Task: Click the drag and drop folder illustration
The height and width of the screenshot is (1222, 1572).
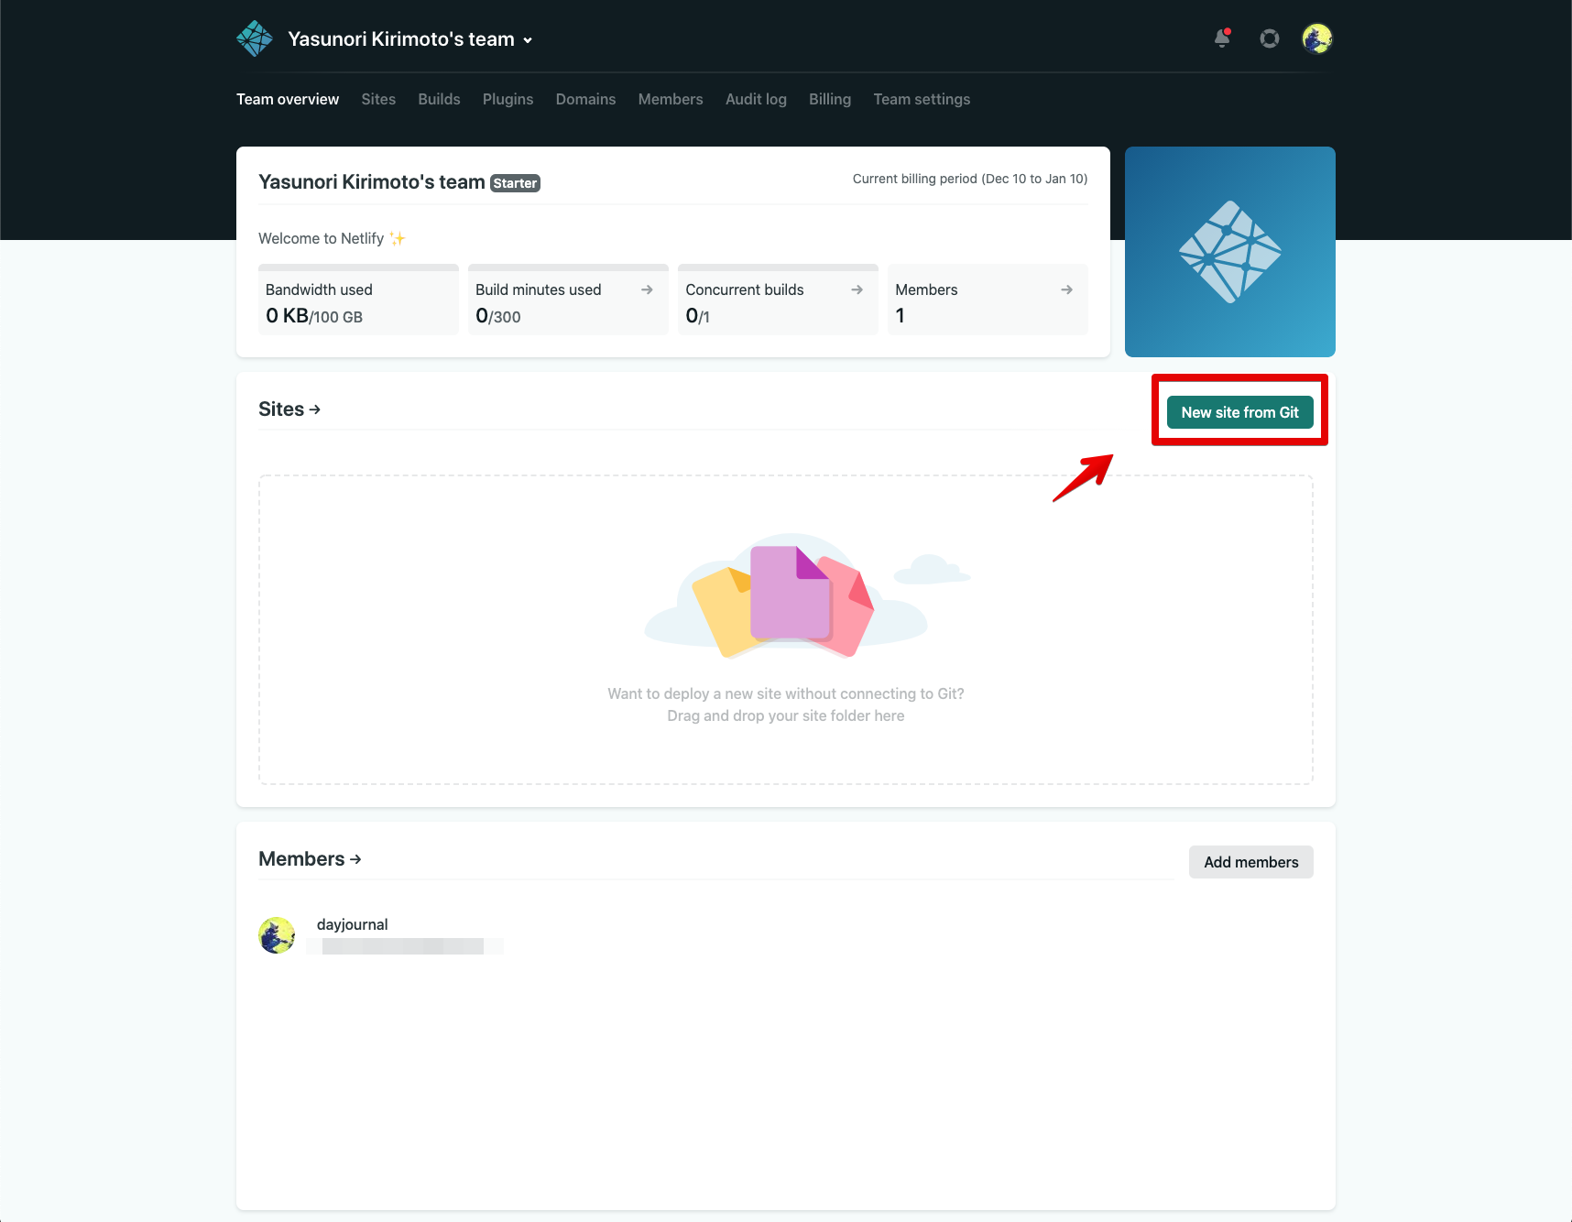Action: (x=806, y=596)
